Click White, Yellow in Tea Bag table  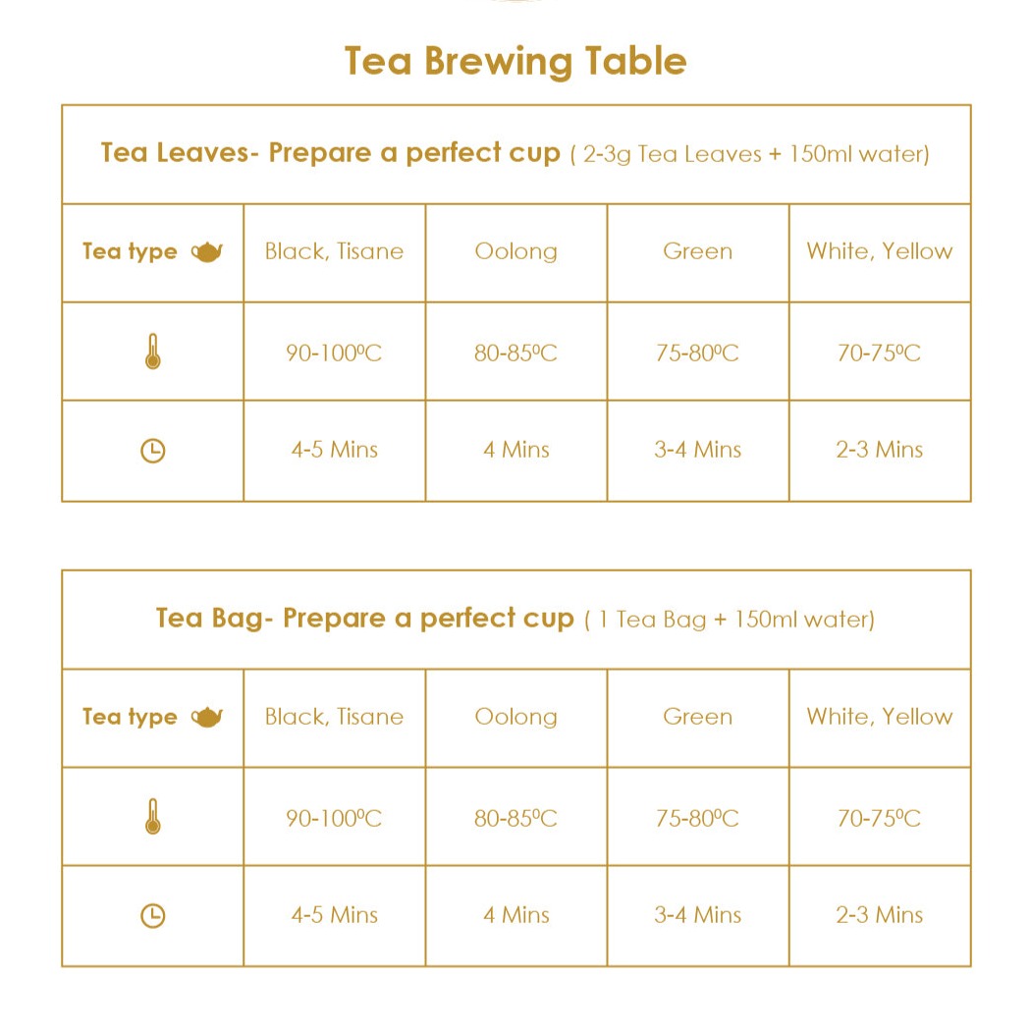[x=880, y=717]
